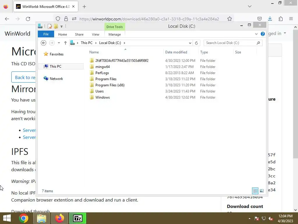Image resolution: width=298 pixels, height=224 pixels.
Task: Click the Firefox back navigation arrow
Action: 7,19
